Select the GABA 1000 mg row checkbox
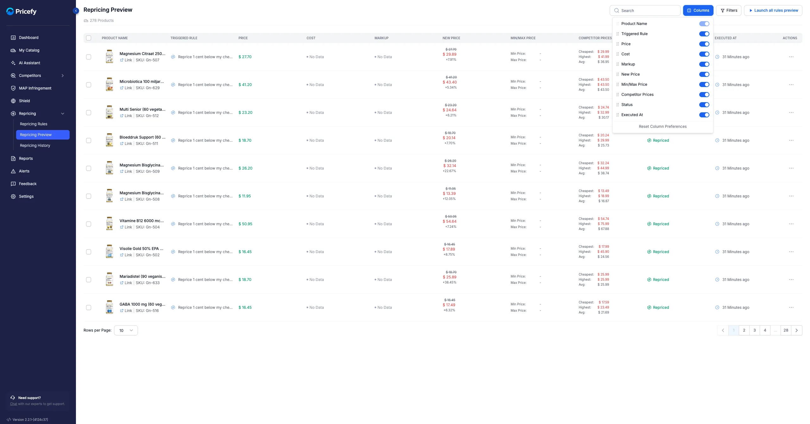This screenshot has height=424, width=810. (x=89, y=308)
